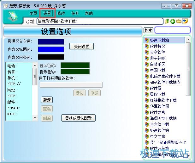Click the 新增 button
This screenshot has width=195, height=163.
(x=47, y=100)
